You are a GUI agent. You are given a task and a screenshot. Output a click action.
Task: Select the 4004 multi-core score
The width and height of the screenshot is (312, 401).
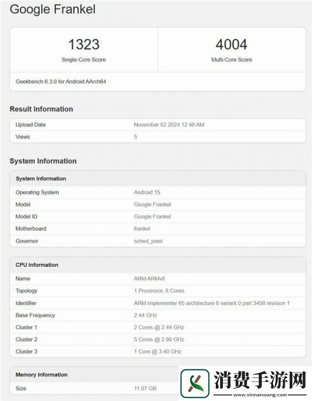[x=231, y=44]
